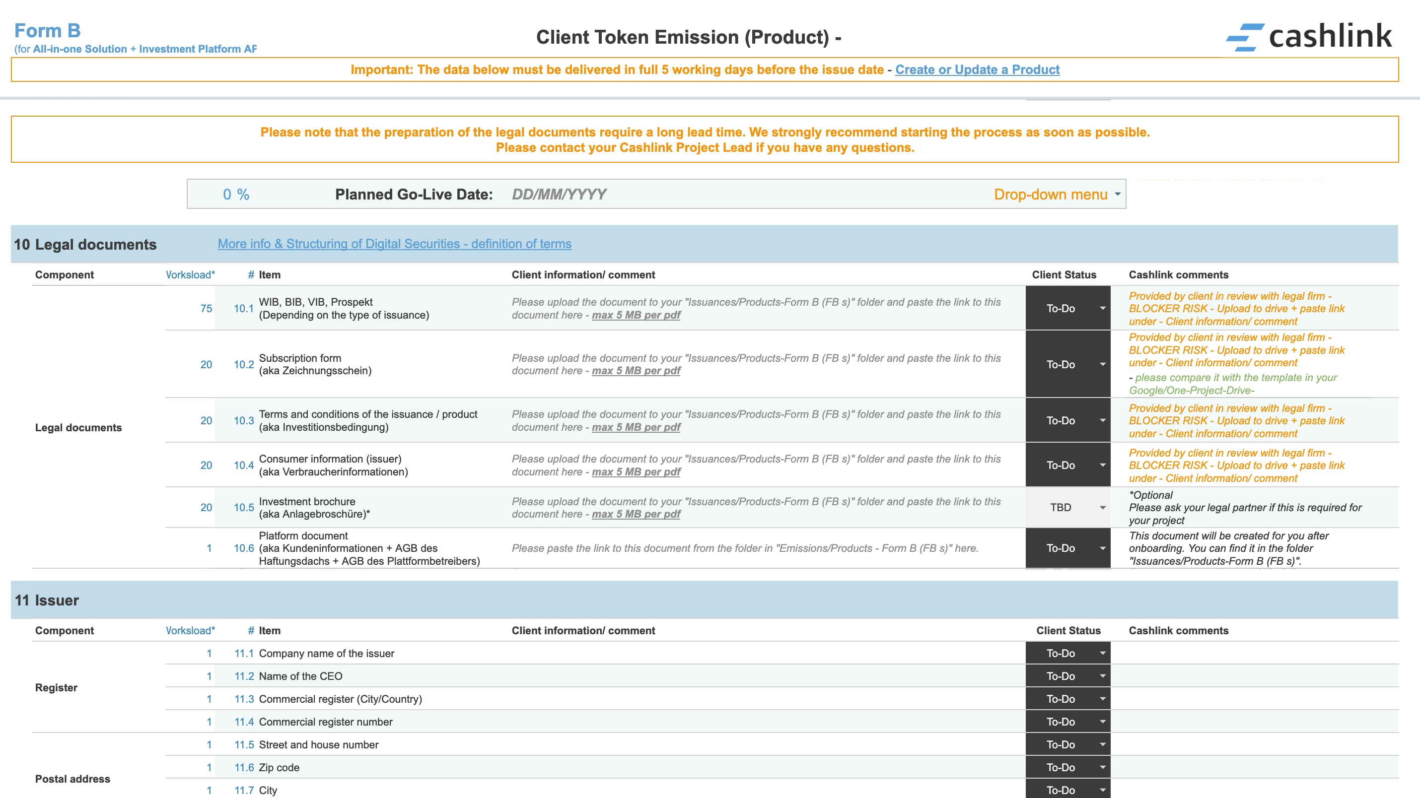
Task: Click client comment cell for 10.6 Platform document
Action: tap(766, 548)
